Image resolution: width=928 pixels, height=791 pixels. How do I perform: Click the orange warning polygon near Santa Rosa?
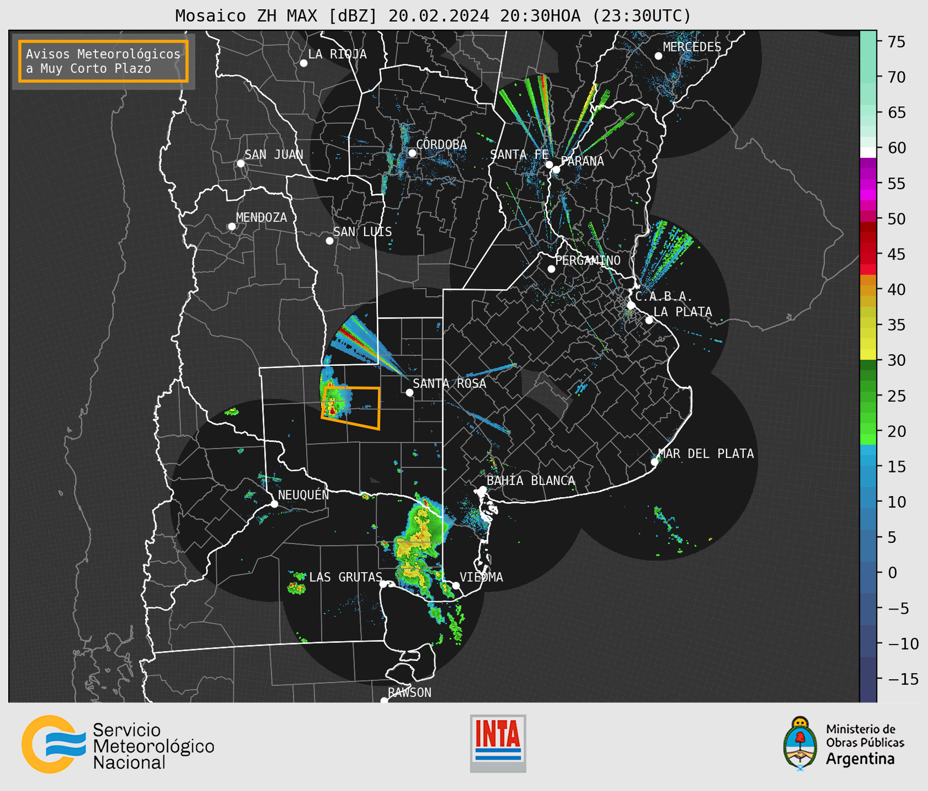click(351, 408)
